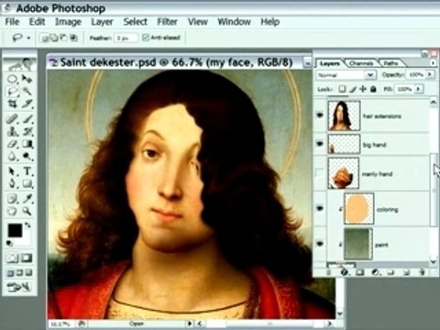
Task: Select the Path Selection tool
Action: (13, 171)
